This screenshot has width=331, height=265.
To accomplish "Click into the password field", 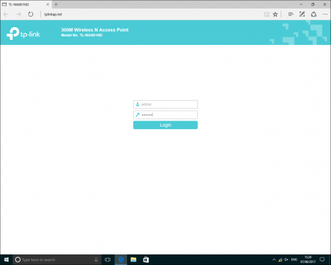I will point(165,115).
